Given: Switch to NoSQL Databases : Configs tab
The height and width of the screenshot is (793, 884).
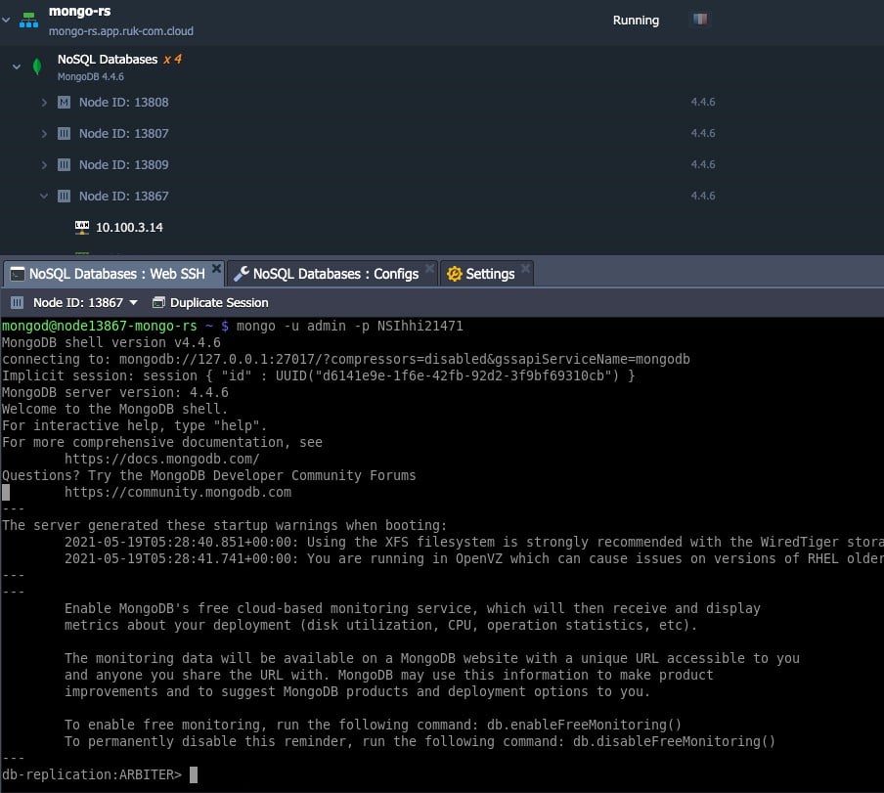Looking at the screenshot, I should coord(335,274).
